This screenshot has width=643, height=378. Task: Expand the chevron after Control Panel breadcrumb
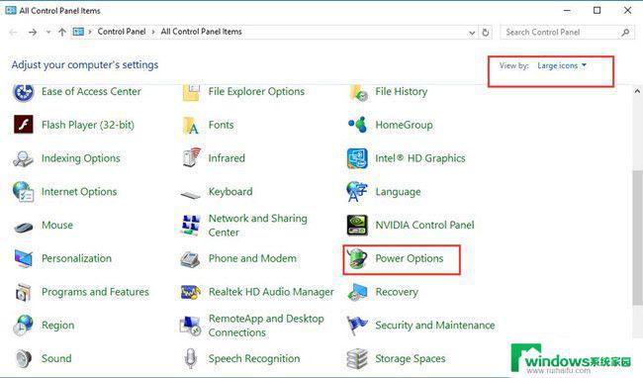[153, 32]
